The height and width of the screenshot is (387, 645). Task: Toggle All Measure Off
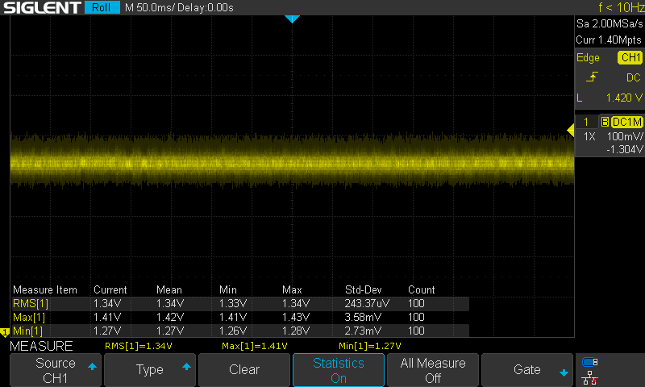433,370
